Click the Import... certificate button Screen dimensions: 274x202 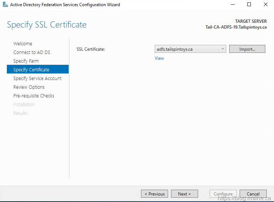coord(247,49)
